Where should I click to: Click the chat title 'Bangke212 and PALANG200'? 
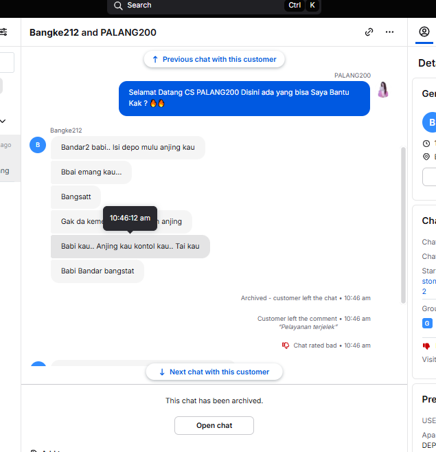click(93, 32)
